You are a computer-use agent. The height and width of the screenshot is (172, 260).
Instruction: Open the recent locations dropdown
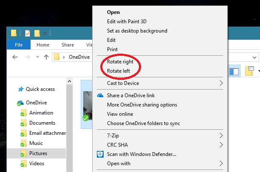38,57
